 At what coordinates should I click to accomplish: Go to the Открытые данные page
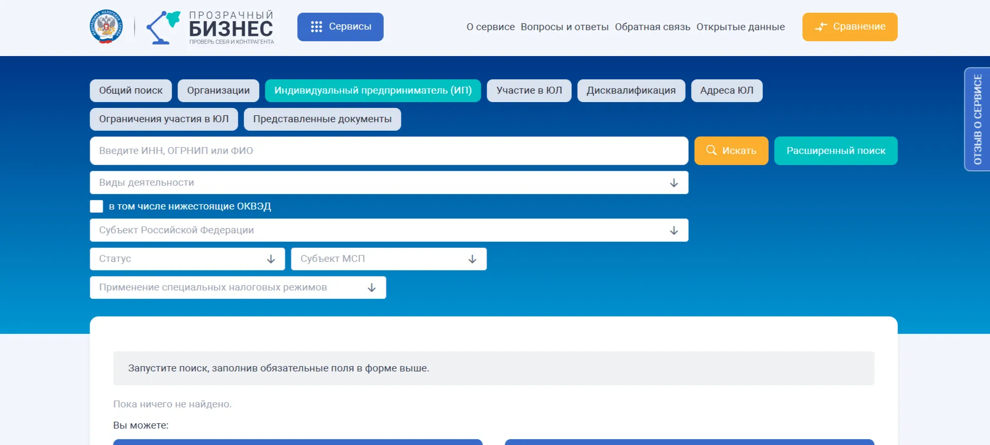point(740,27)
